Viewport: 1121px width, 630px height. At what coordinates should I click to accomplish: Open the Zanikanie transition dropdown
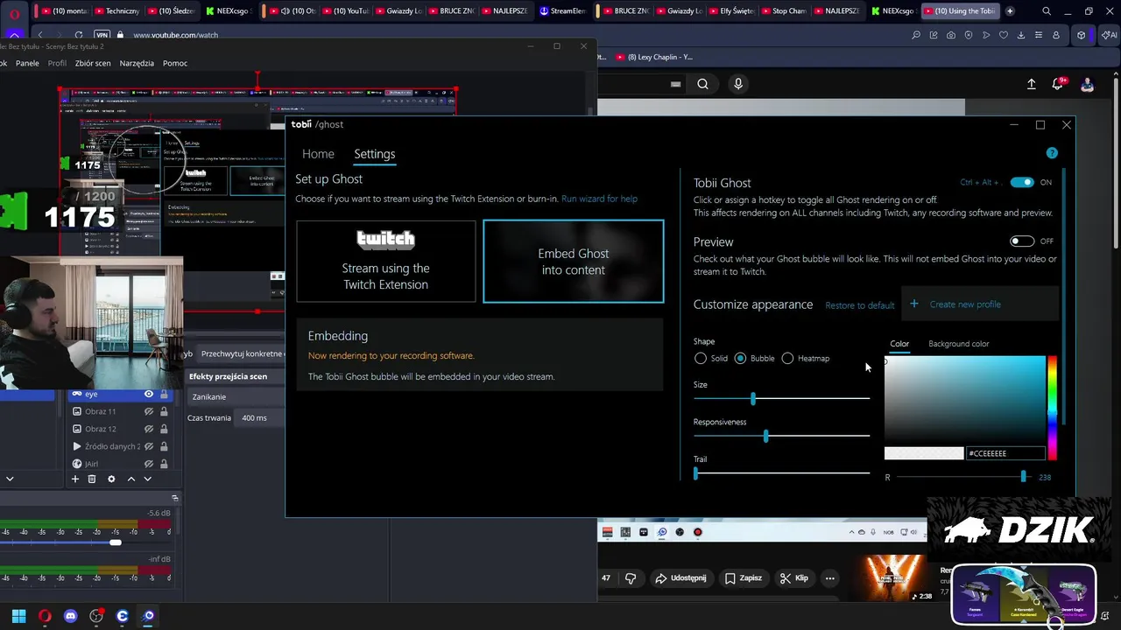pyautogui.click(x=236, y=397)
